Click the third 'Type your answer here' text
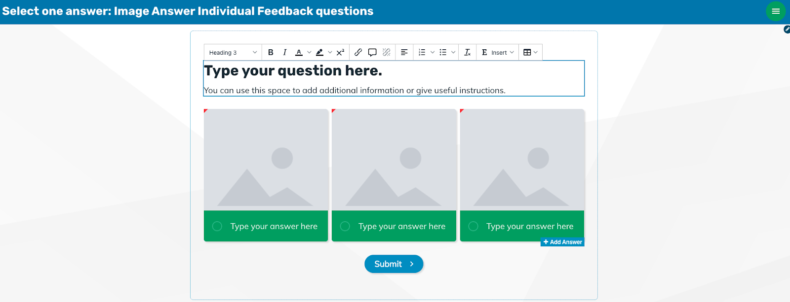Screen dimensions: 790x302 (530, 226)
